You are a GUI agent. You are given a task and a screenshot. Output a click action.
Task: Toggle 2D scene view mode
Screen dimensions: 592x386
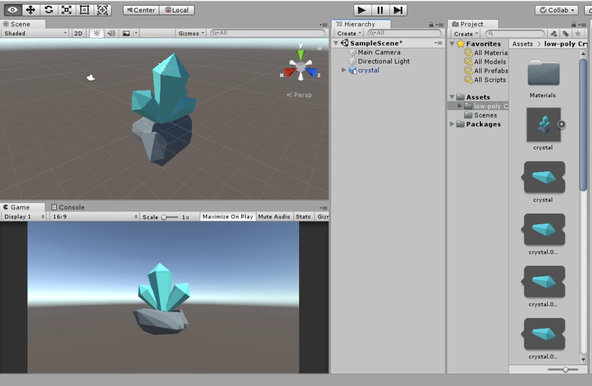(78, 33)
